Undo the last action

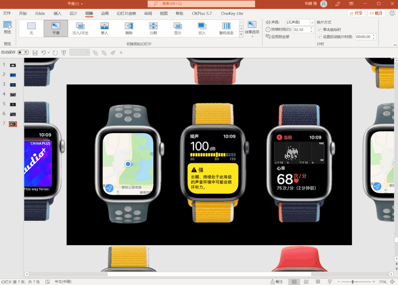(44, 52)
